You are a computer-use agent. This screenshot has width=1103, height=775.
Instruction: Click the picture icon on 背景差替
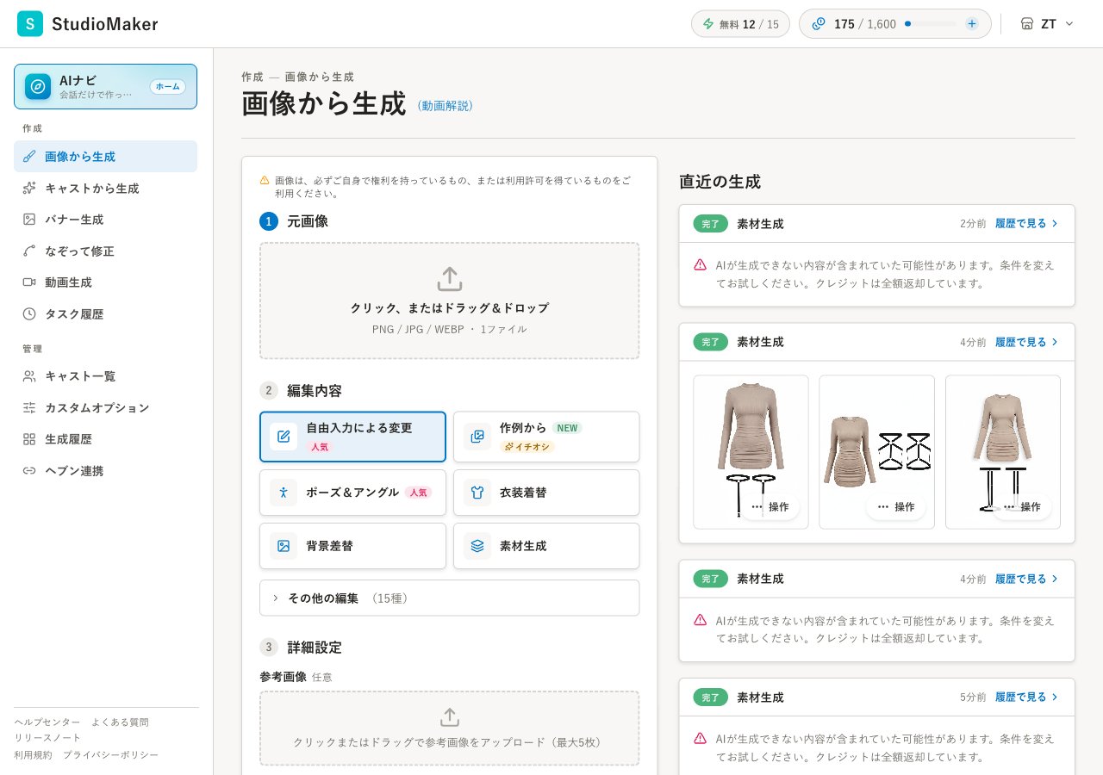(x=284, y=546)
